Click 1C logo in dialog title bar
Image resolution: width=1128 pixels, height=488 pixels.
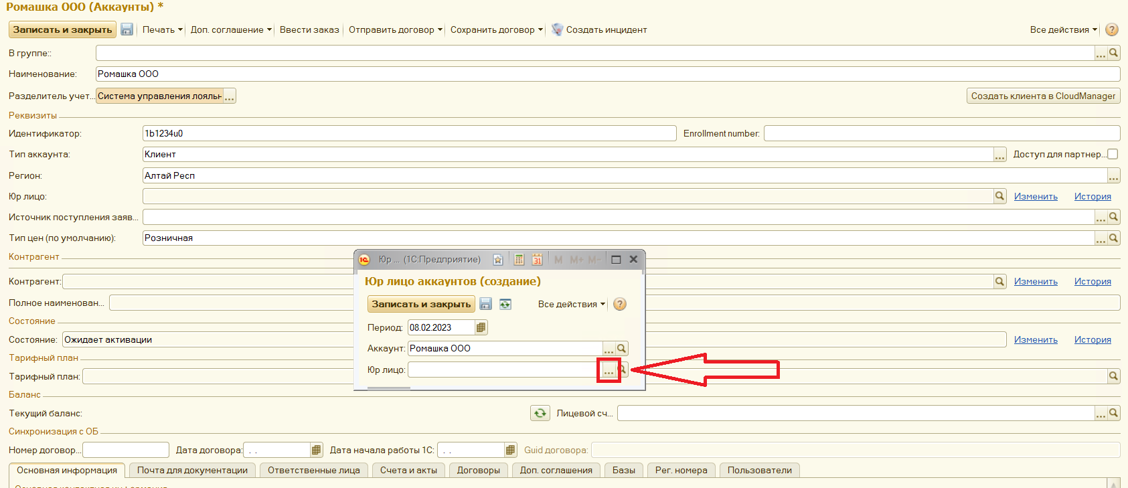364,260
